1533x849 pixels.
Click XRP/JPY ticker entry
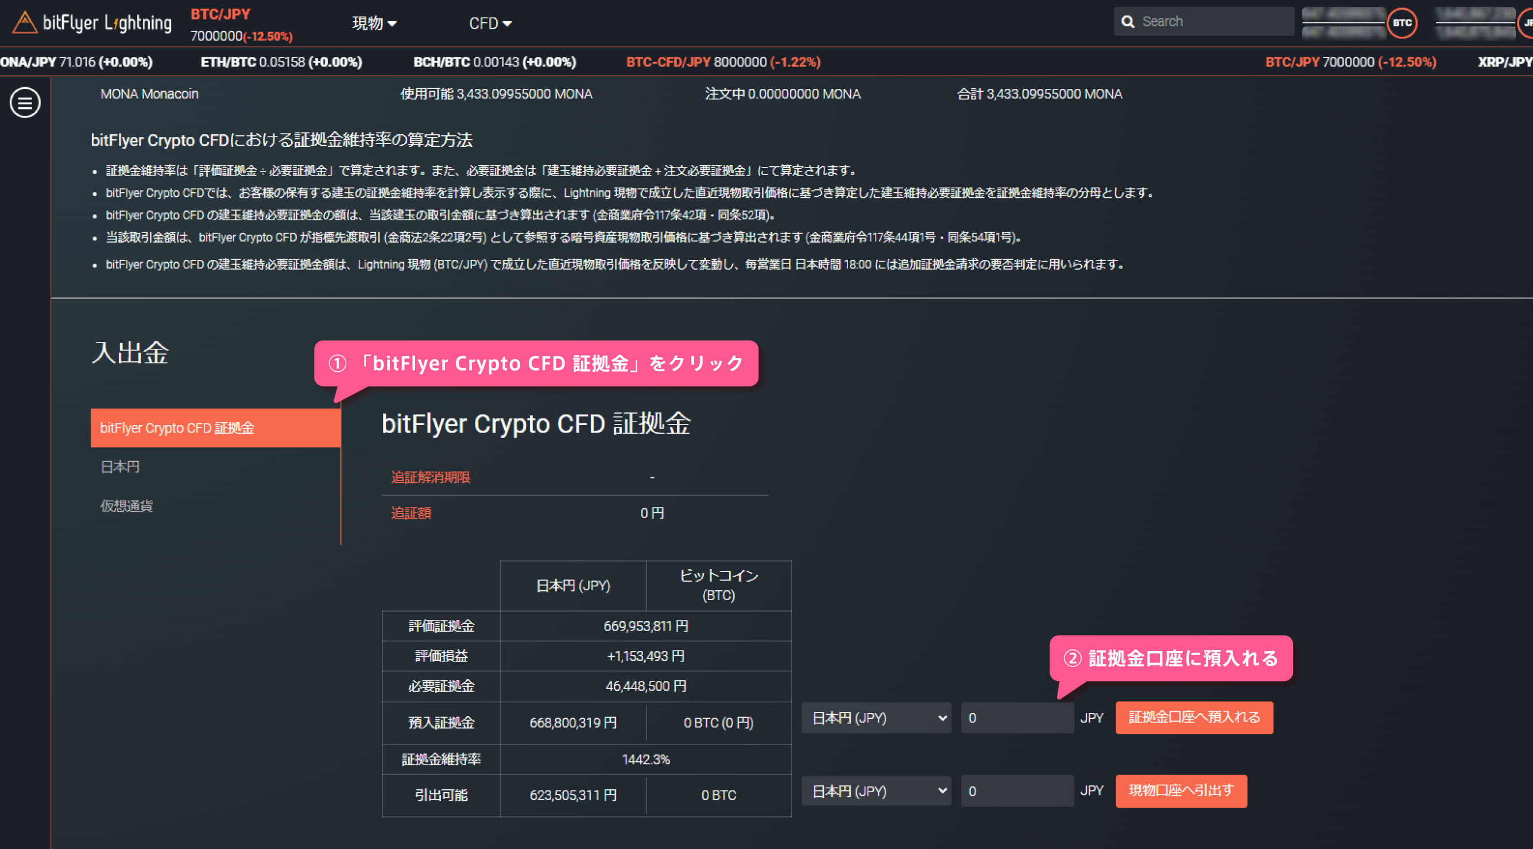point(1505,62)
